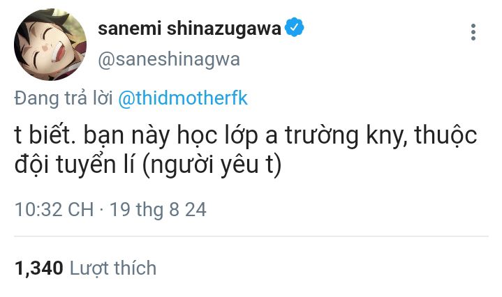Click the blue verified badge
This screenshot has width=502, height=297.
pos(295,29)
